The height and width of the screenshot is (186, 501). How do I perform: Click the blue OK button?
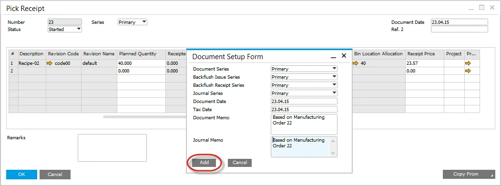click(21, 175)
